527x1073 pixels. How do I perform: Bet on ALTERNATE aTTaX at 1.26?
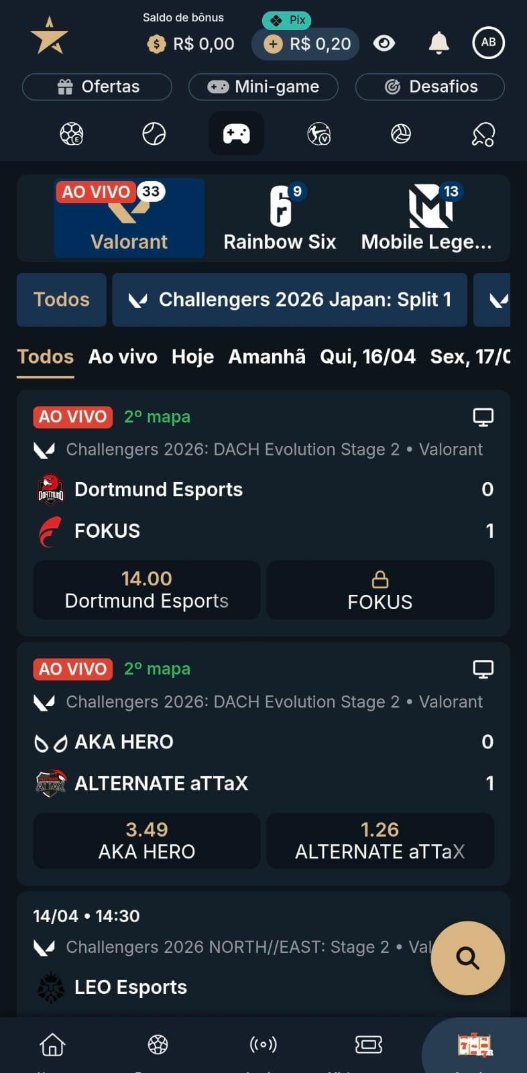click(x=379, y=840)
